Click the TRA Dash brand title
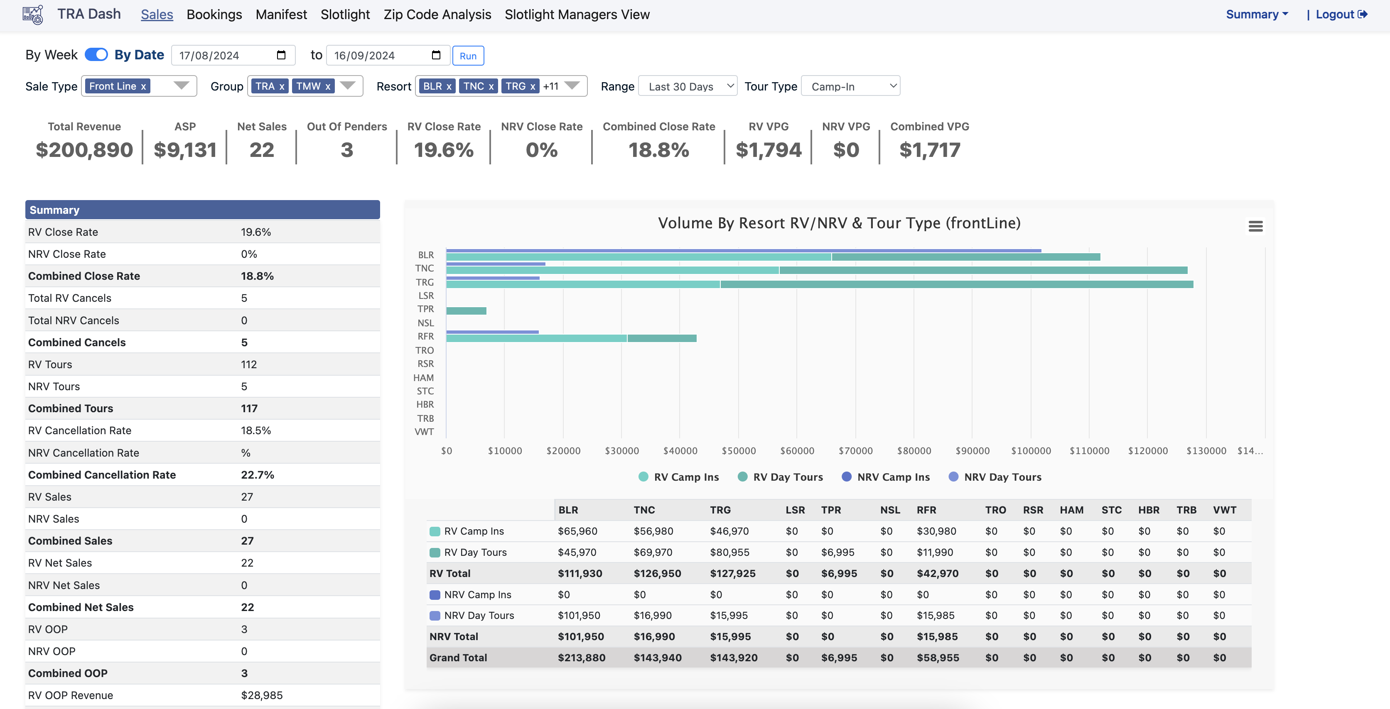The height and width of the screenshot is (709, 1390). [89, 14]
